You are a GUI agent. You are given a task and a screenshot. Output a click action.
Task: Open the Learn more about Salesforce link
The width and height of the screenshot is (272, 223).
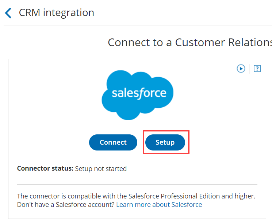[159, 204]
